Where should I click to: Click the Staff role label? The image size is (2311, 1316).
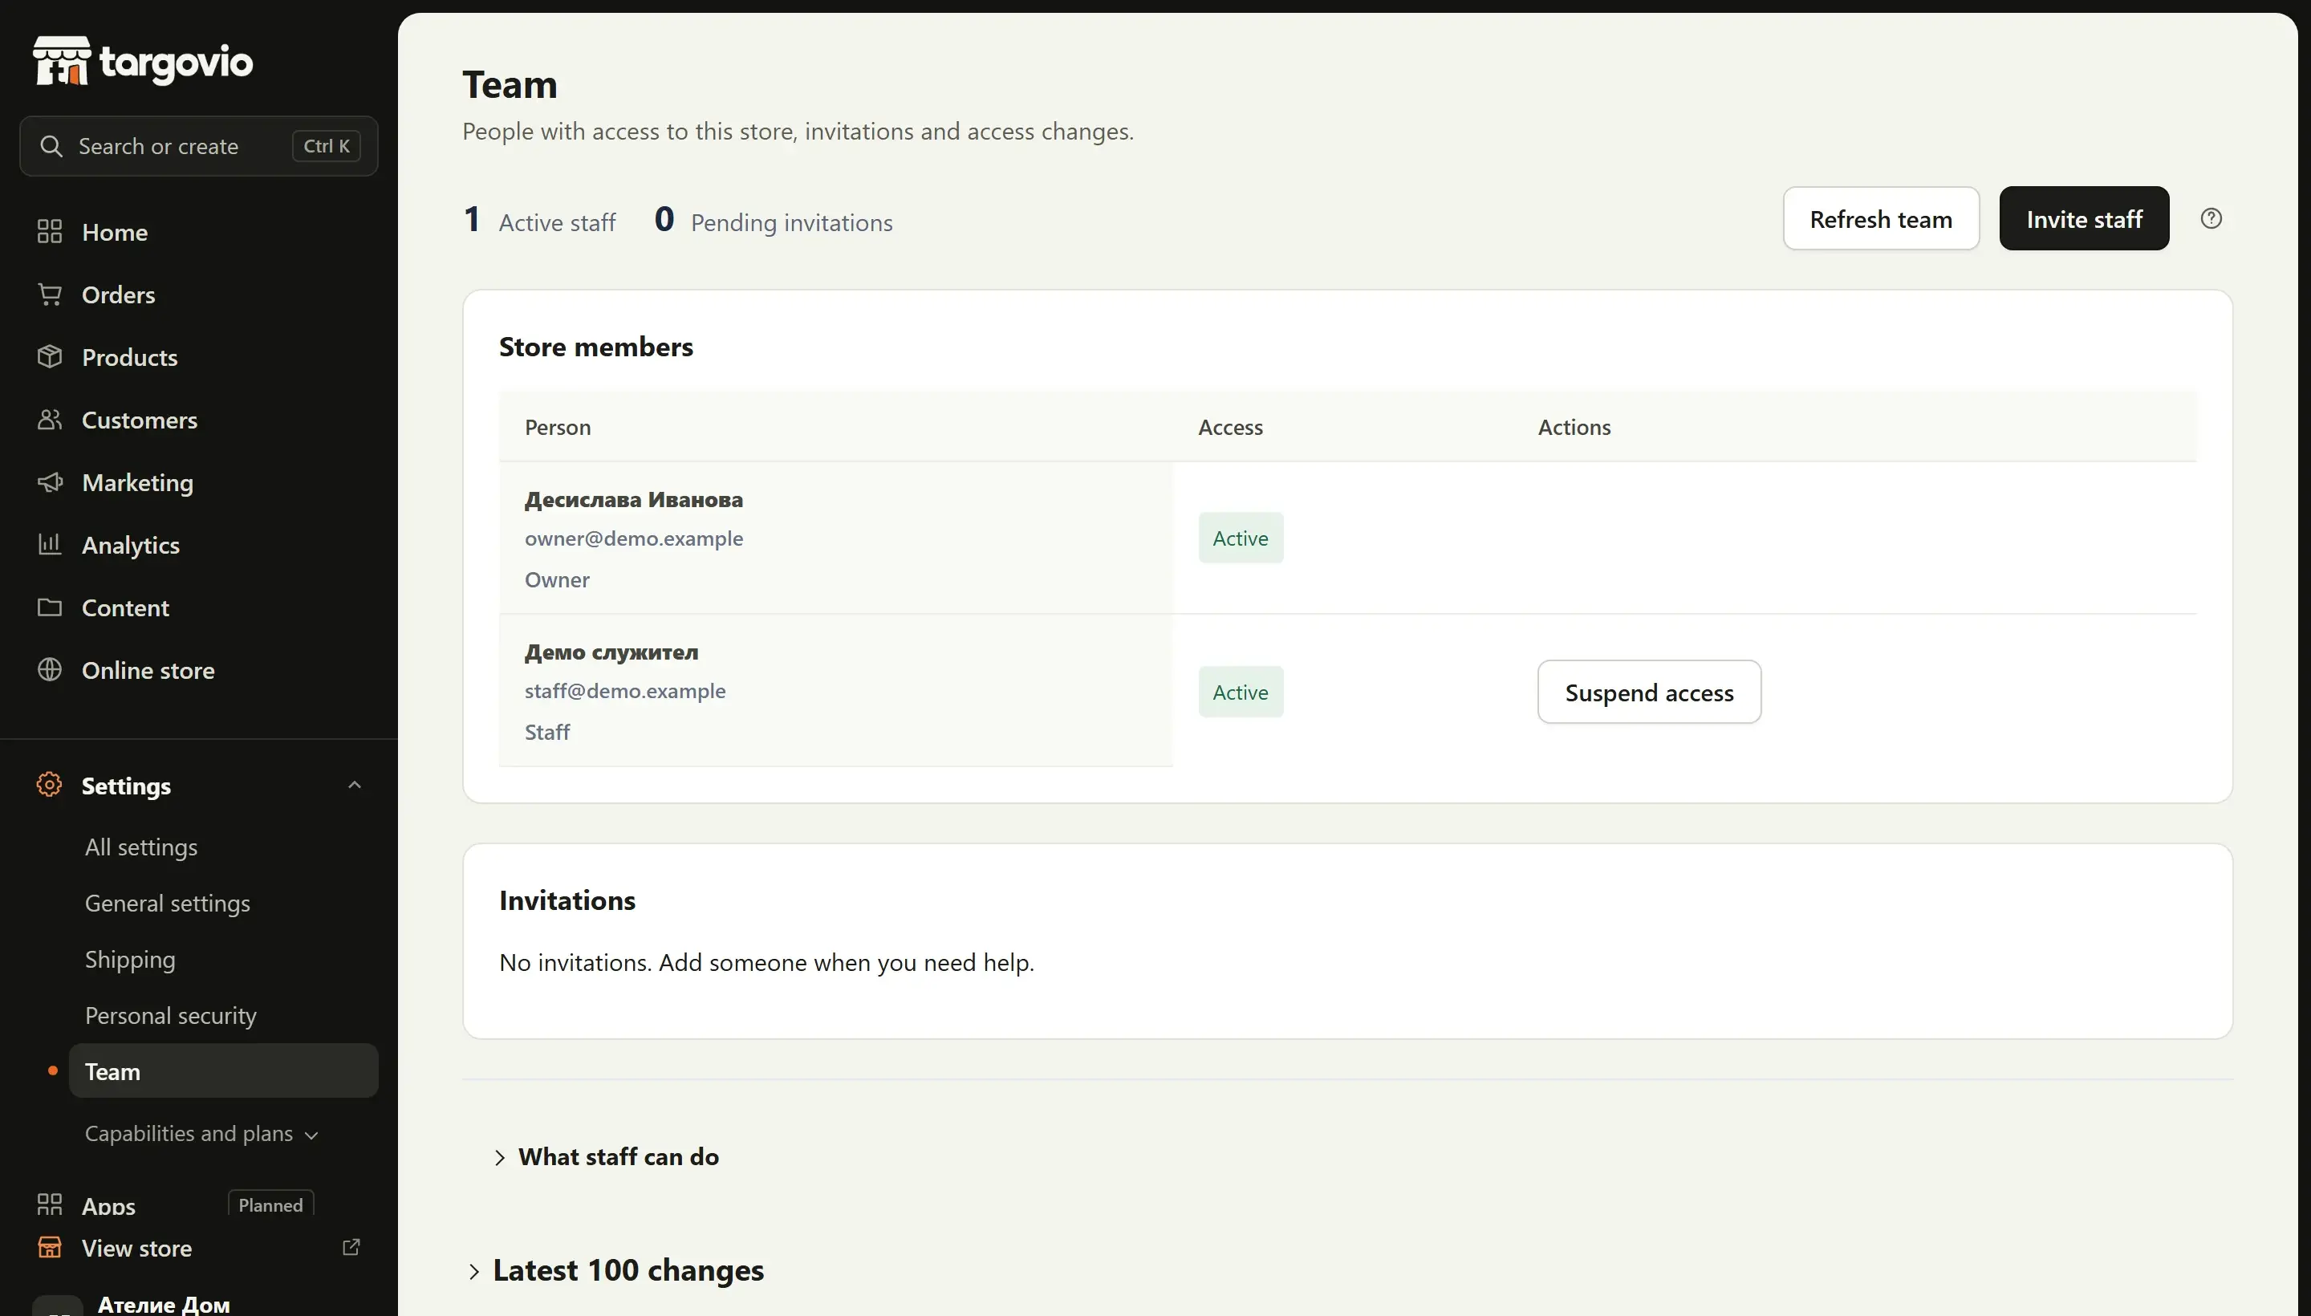(x=546, y=732)
